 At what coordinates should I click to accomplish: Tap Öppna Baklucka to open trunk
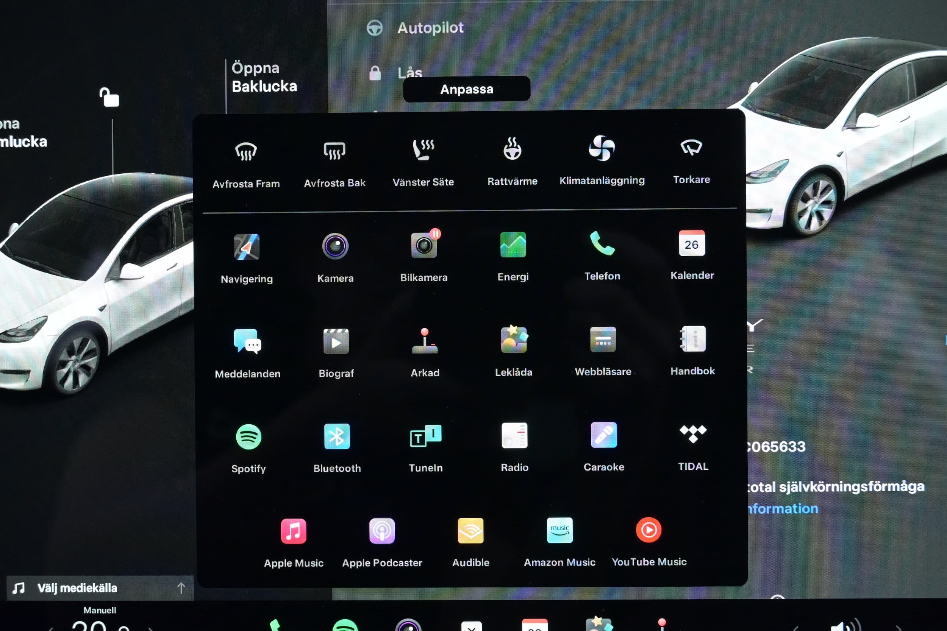[x=264, y=77]
